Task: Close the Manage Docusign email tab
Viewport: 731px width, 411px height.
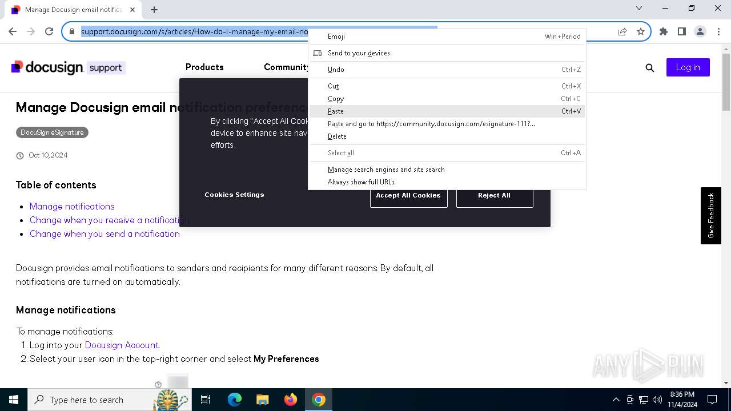Action: click(x=133, y=10)
